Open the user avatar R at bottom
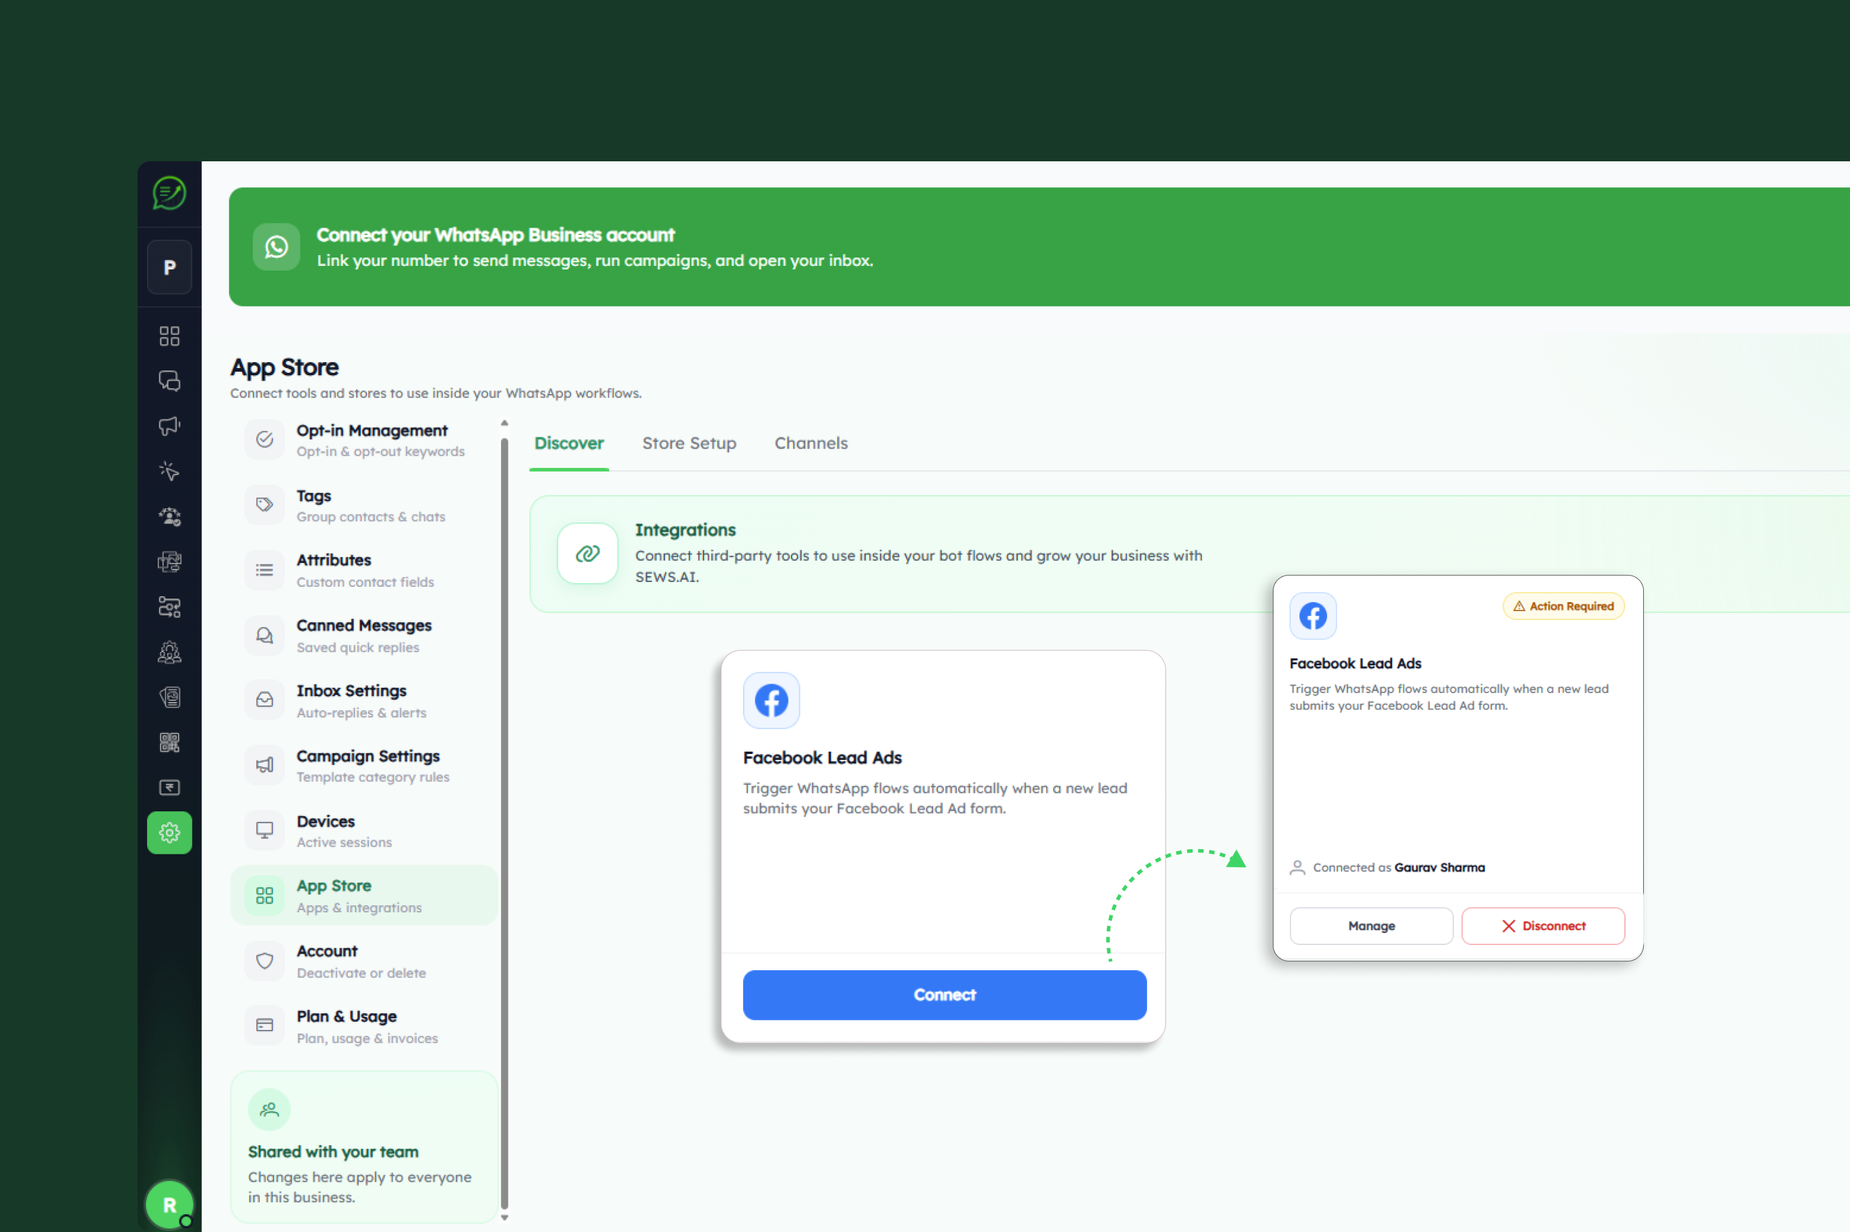Image resolution: width=1850 pixels, height=1232 pixels. point(170,1204)
